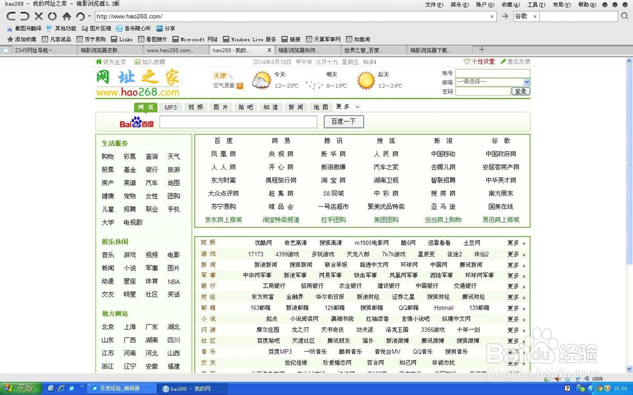Open the 音乐随心听 music tool
633x395 pixels.
(x=133, y=28)
